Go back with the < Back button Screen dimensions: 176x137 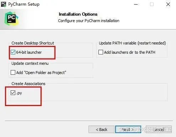click(101, 130)
